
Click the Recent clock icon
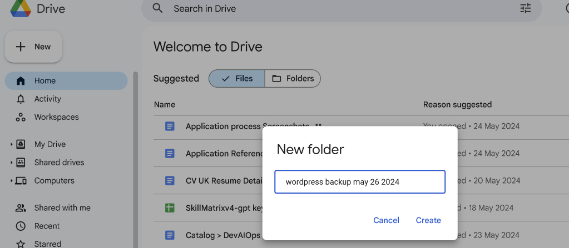(x=21, y=226)
